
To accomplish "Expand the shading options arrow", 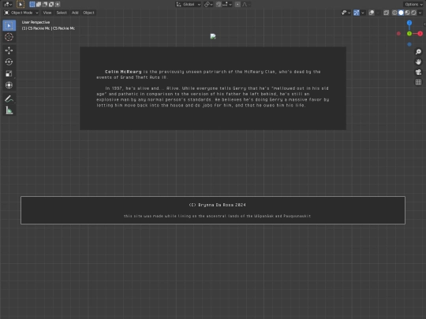I will click(420, 13).
